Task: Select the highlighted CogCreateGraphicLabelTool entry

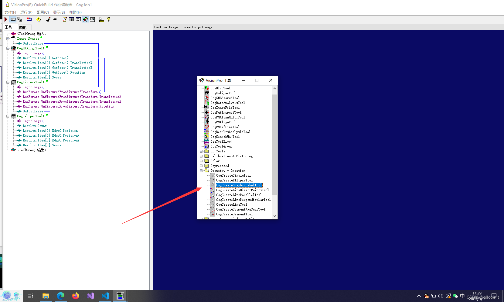Action: coord(239,185)
